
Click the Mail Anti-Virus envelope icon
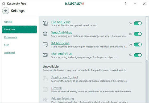(x=45, y=55)
